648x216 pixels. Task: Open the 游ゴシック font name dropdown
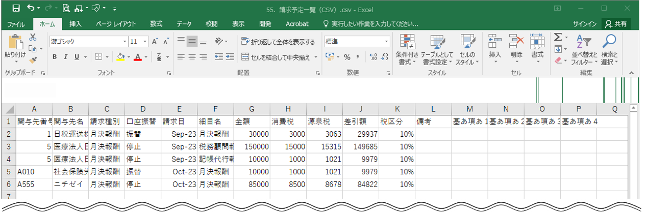pos(124,42)
